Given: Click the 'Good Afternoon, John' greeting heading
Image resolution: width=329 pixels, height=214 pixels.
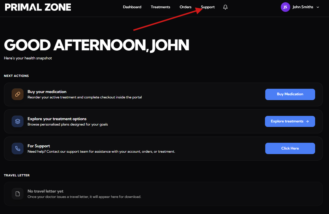Looking at the screenshot, I should pyautogui.click(x=96, y=45).
